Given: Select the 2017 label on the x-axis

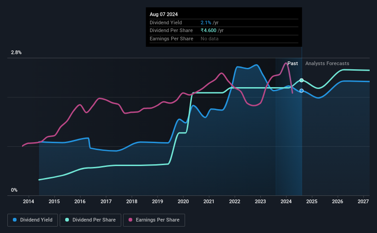Looking at the screenshot, I should (106, 201).
